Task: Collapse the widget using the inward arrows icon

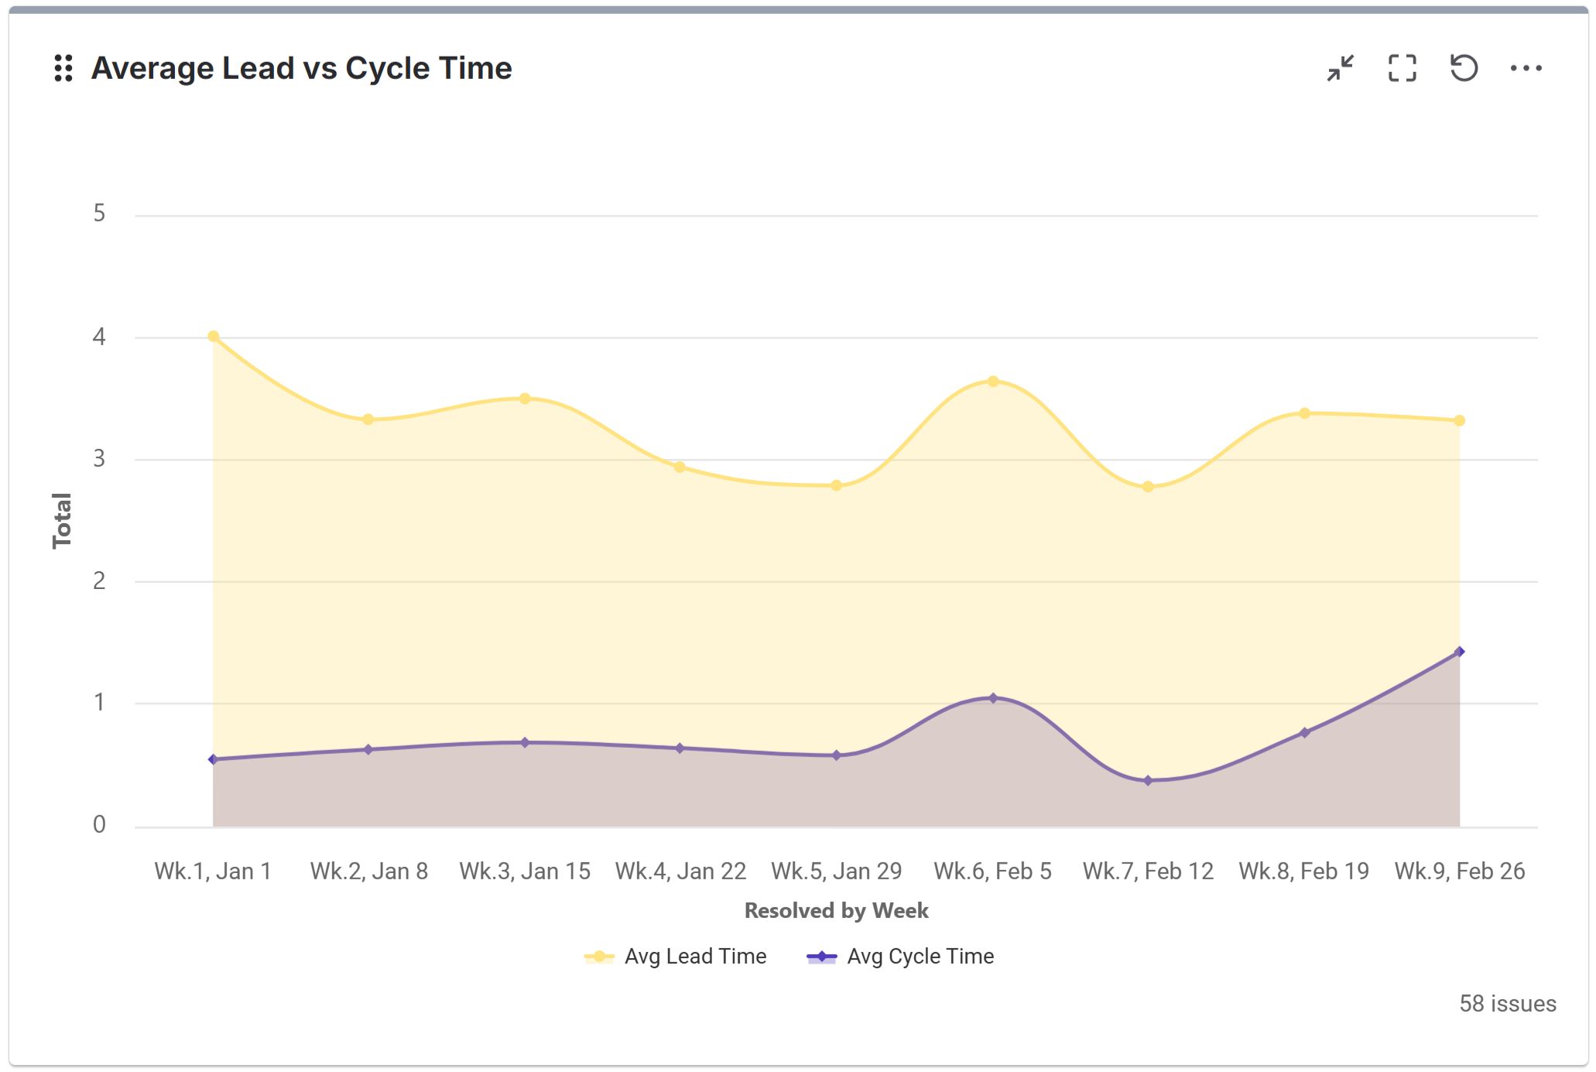Action: 1340,69
